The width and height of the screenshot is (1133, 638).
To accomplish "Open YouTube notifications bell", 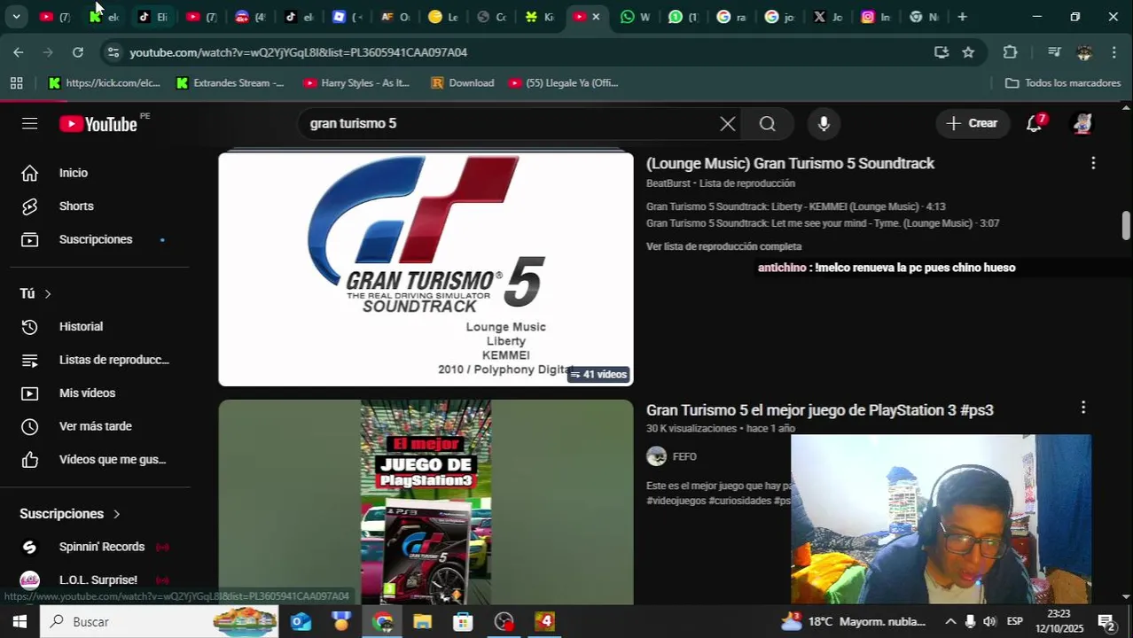I will (x=1034, y=123).
